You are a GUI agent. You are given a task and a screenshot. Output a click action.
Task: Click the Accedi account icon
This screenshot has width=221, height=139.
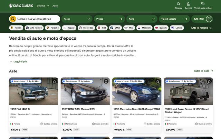coord(188,4)
